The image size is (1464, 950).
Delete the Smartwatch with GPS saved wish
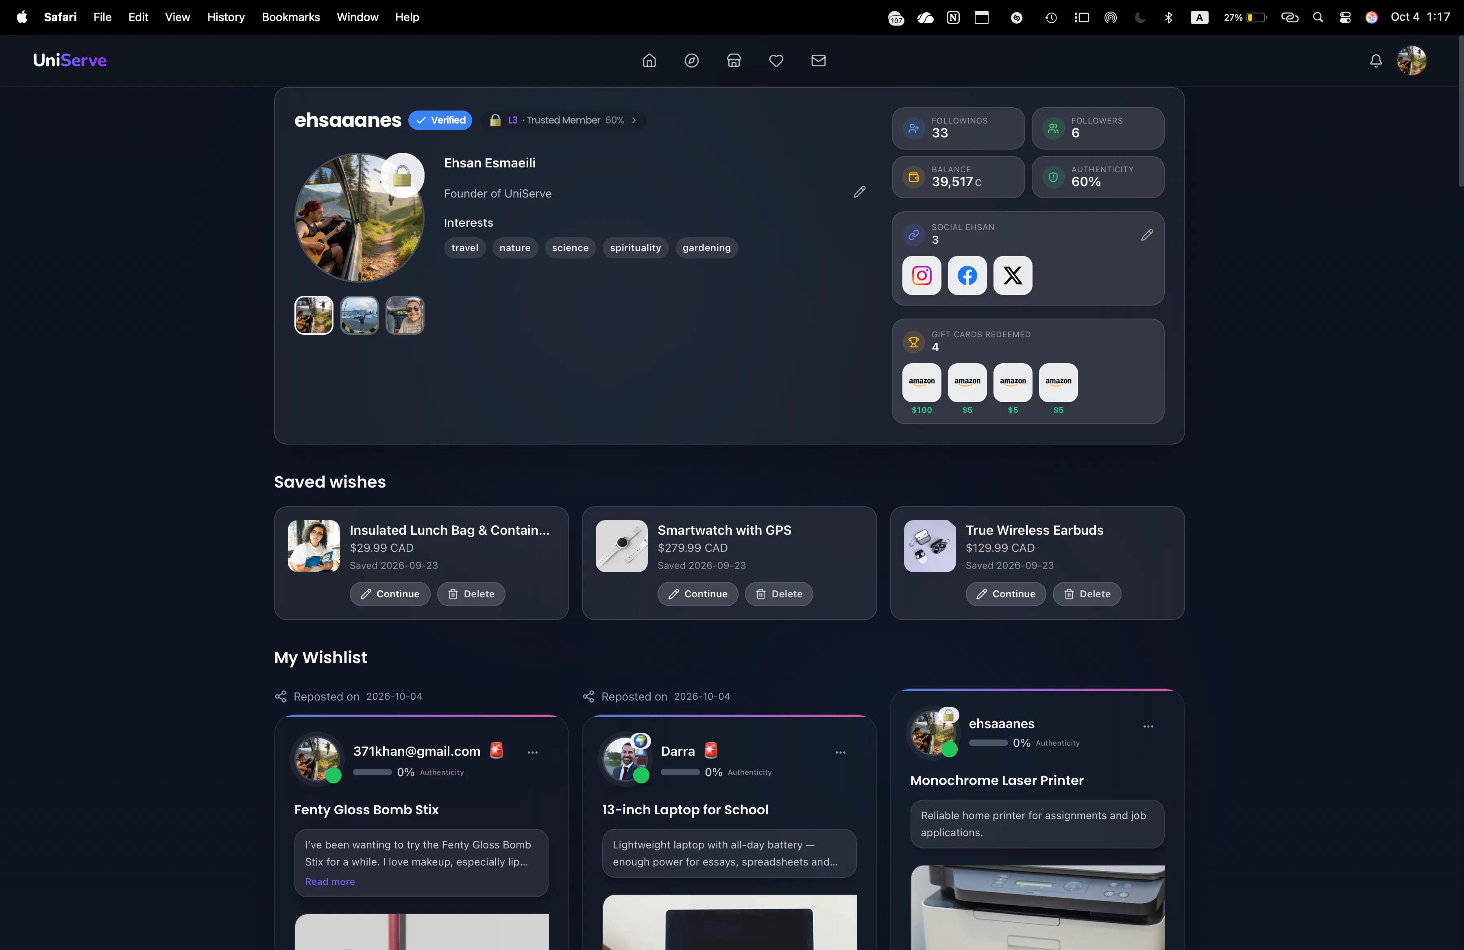tap(779, 594)
